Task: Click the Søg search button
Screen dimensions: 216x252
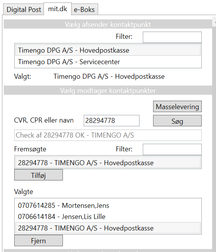Action: (177, 121)
